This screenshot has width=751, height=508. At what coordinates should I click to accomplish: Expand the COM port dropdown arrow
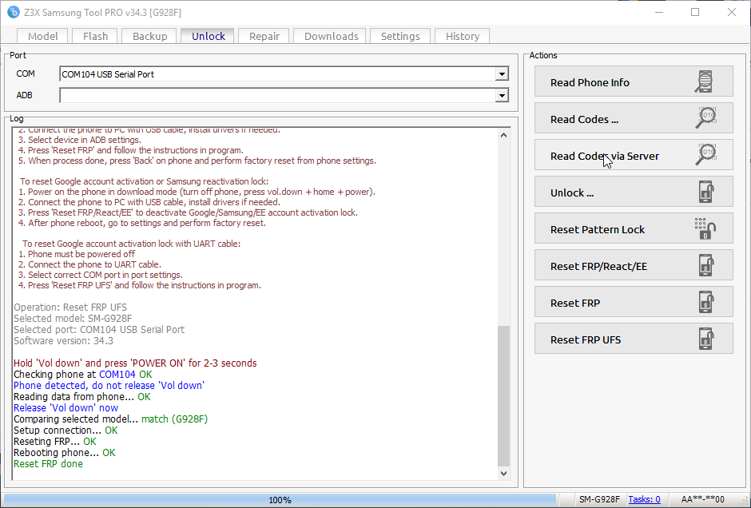(502, 74)
